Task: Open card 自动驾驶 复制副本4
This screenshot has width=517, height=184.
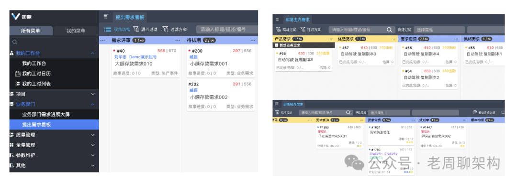Action: (x=429, y=54)
